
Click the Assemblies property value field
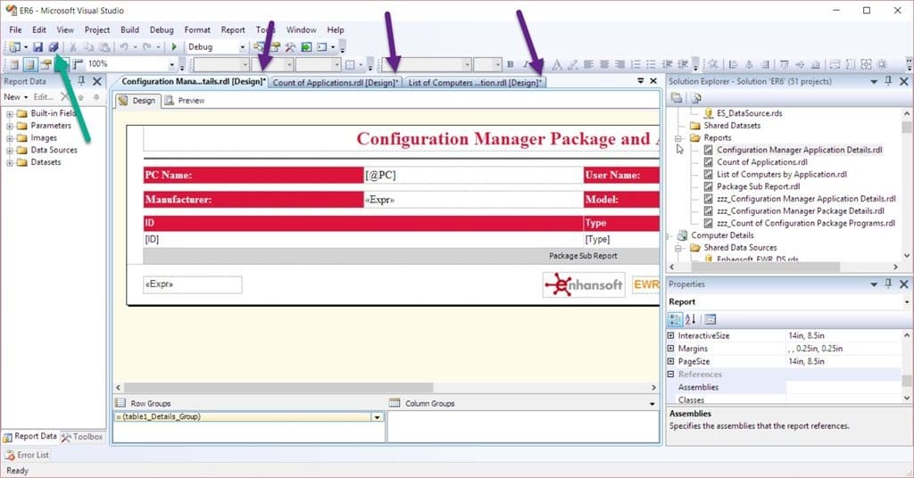pyautogui.click(x=843, y=387)
